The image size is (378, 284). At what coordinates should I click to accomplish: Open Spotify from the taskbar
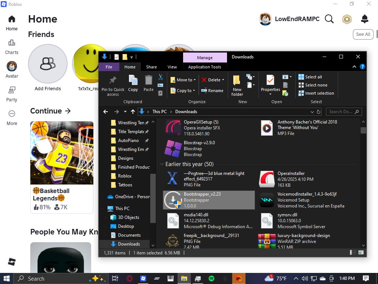click(212, 278)
